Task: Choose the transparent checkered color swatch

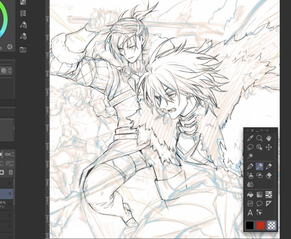Action: coord(271,225)
